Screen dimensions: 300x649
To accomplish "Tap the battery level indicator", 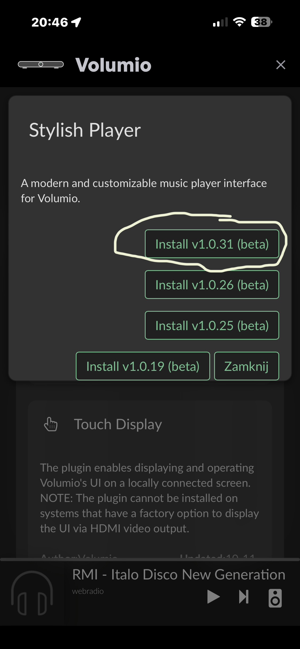I will click(x=261, y=22).
